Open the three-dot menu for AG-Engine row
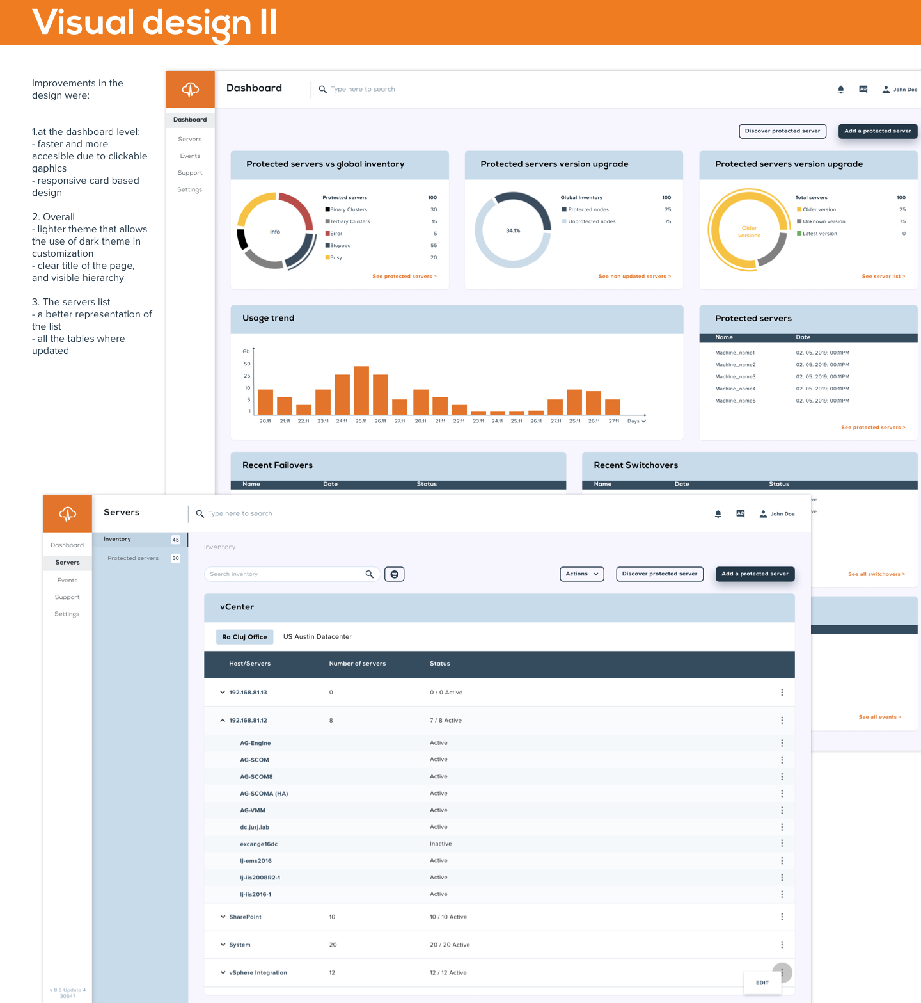This screenshot has width=921, height=1003. click(782, 743)
